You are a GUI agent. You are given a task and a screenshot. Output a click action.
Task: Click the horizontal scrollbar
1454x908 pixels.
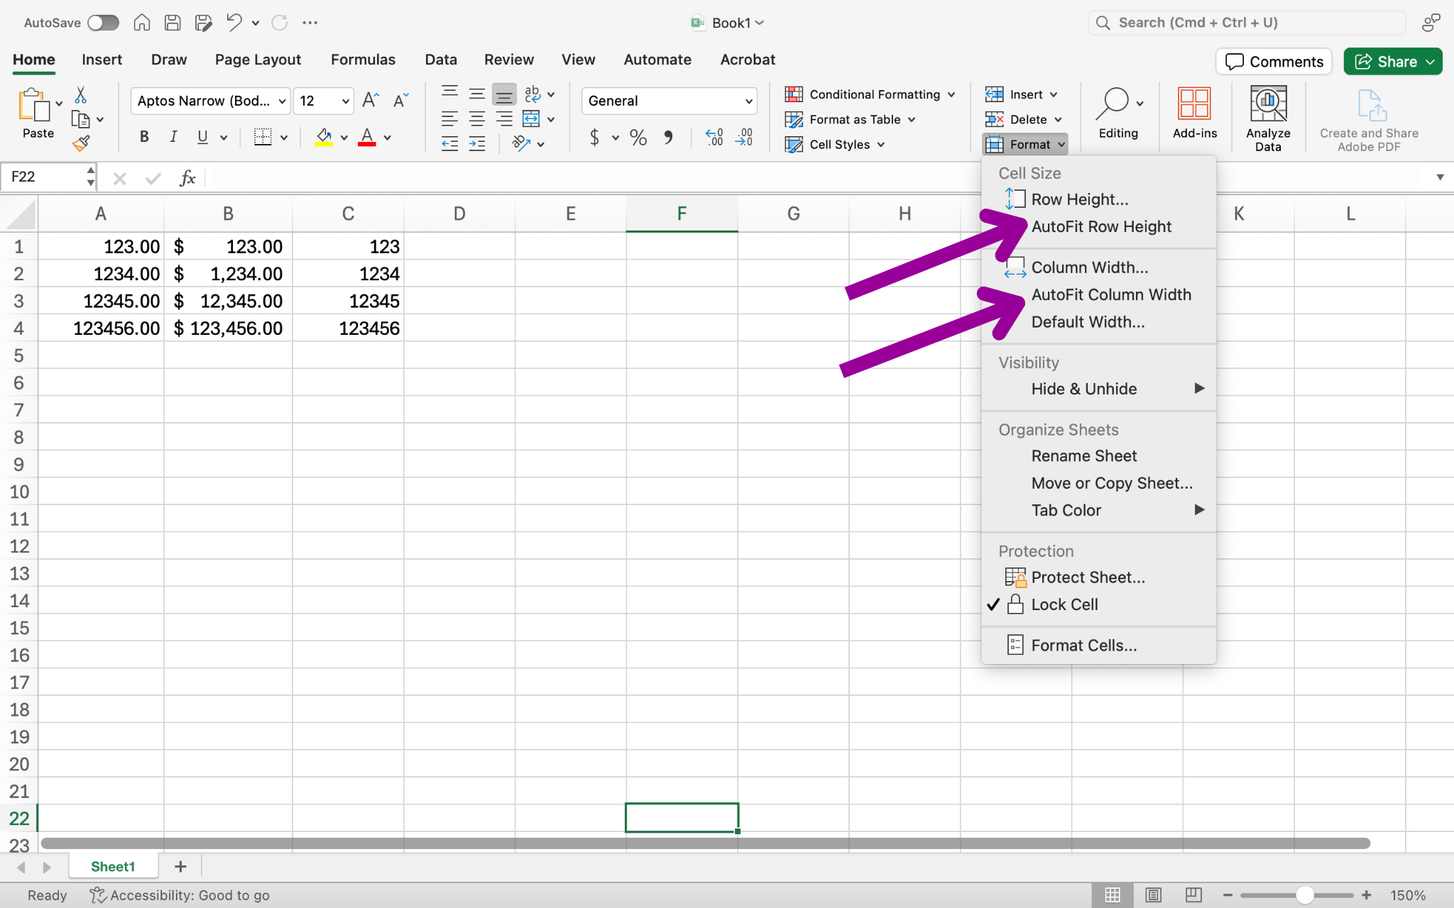[705, 843]
